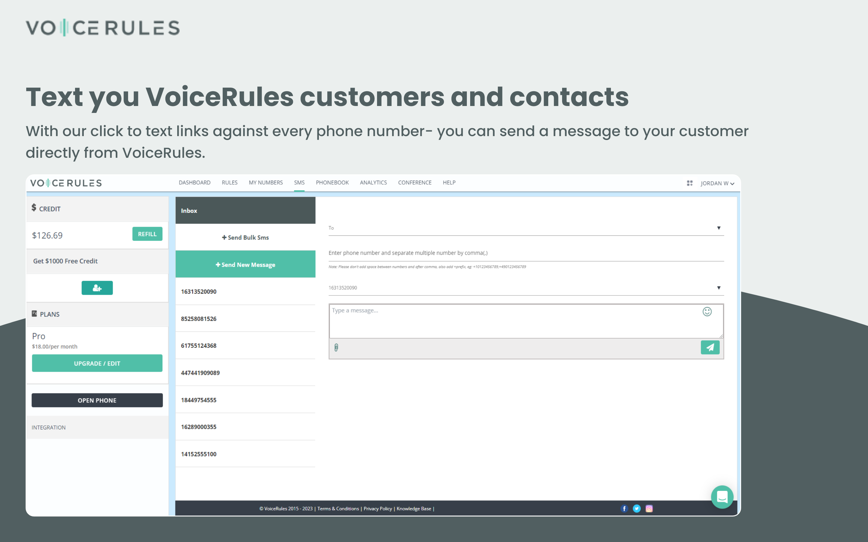868x542 pixels.
Task: Click the paper plane send icon
Action: click(710, 347)
